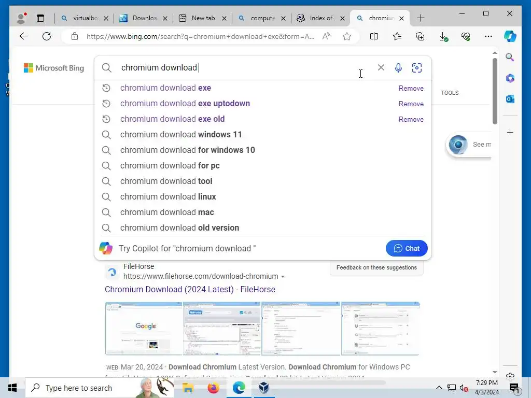Remove the exe uptodown history entry
This screenshot has width=531, height=398.
(411, 104)
